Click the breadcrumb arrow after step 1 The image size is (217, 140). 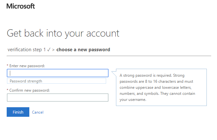point(54,50)
